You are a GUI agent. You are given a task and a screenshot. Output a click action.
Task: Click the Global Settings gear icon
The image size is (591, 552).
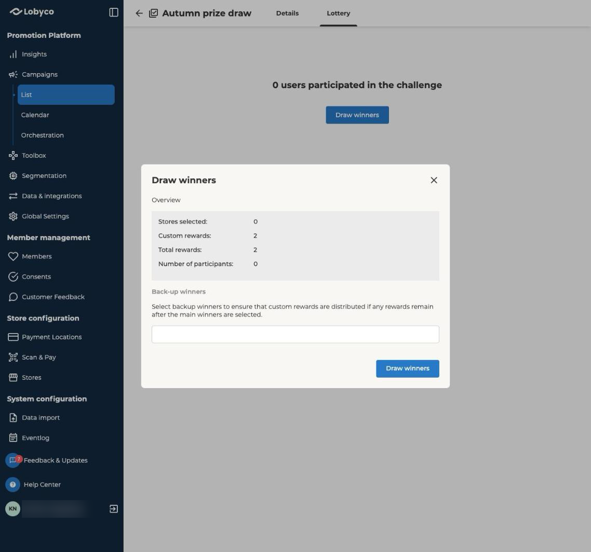coord(13,216)
